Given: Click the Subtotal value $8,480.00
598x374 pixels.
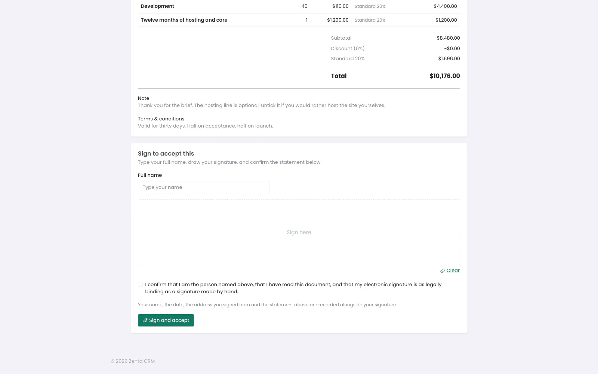Looking at the screenshot, I should click(448, 38).
